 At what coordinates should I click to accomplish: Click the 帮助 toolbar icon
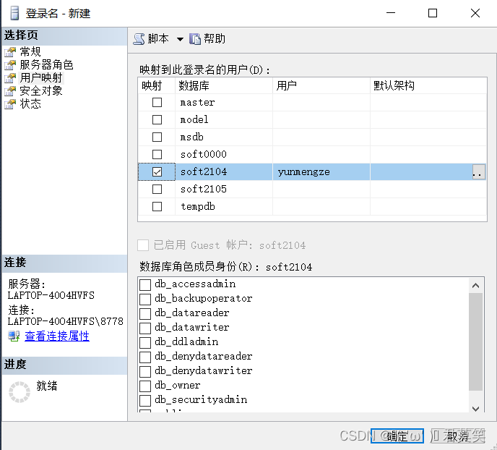coord(195,39)
